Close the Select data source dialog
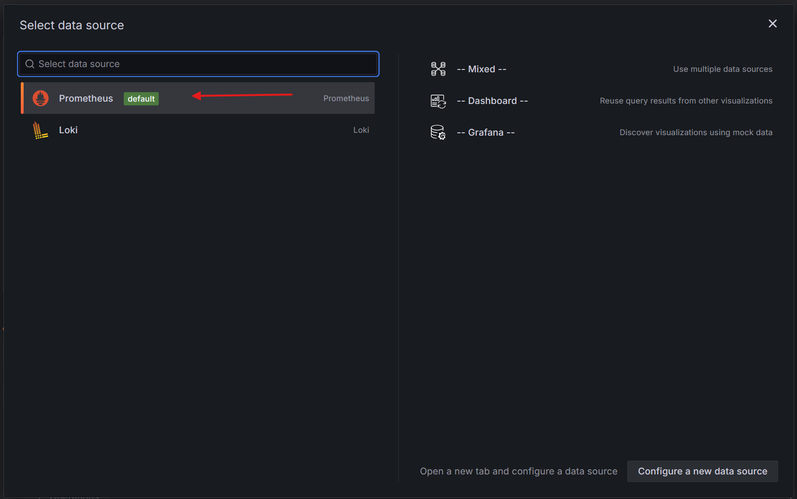Viewport: 797px width, 499px height. click(772, 24)
